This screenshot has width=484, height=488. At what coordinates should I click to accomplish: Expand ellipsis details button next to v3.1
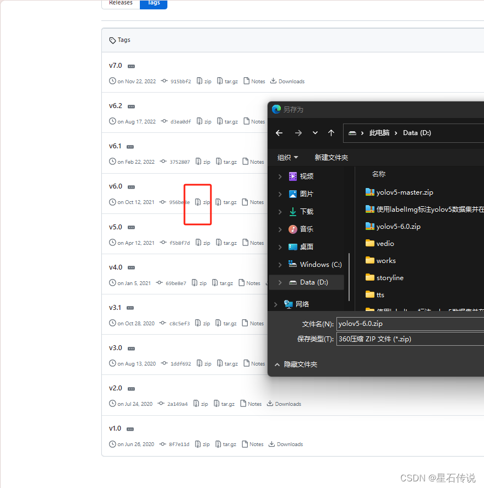130,308
